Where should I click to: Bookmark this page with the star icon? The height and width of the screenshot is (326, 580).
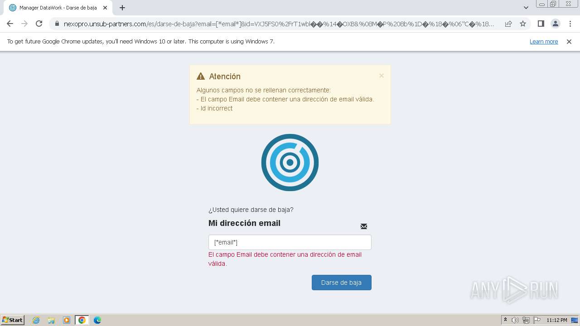pos(523,24)
